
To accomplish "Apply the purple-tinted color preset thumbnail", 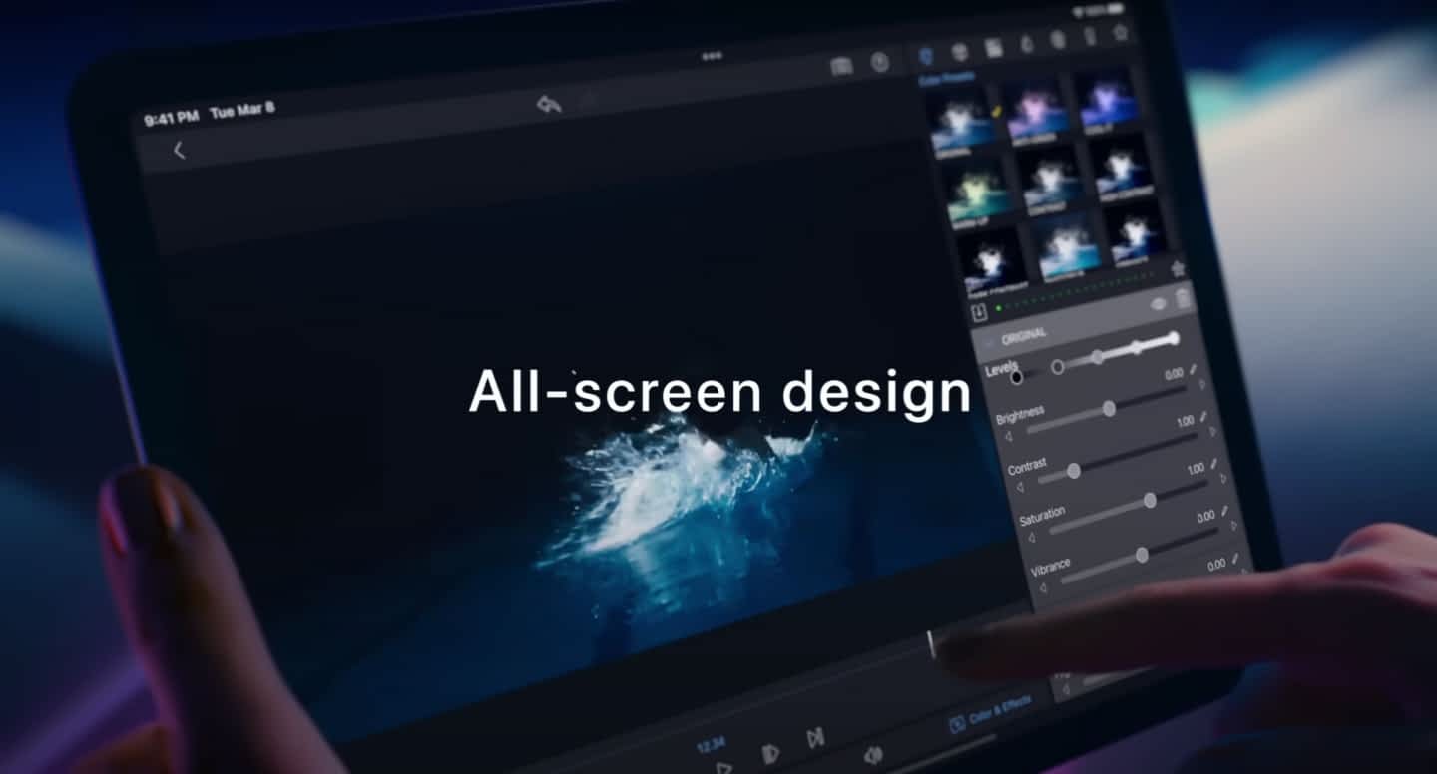I will pos(1106,98).
